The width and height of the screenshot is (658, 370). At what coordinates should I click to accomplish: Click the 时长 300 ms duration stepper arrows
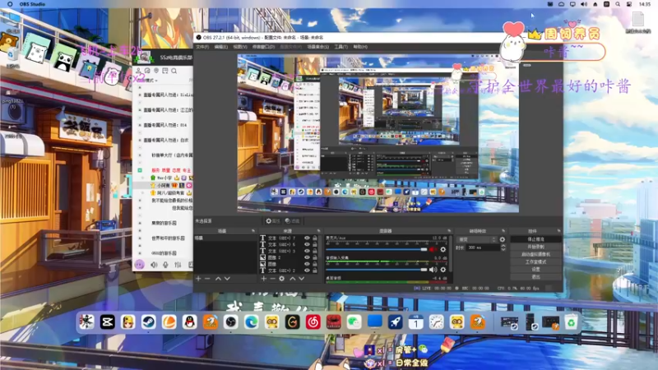503,247
